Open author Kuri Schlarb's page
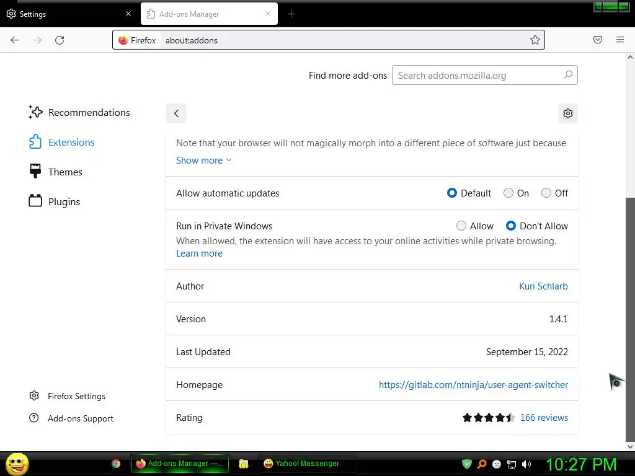Screen dimensions: 635x476 tap(543, 286)
